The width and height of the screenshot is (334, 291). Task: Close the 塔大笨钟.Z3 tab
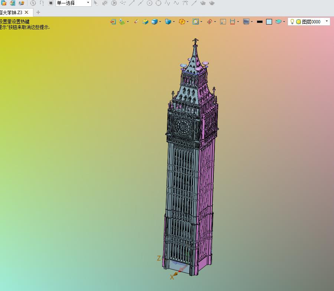tap(26, 12)
